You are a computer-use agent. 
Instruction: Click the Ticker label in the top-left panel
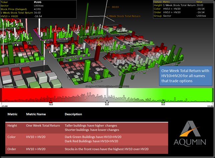[4, 2]
